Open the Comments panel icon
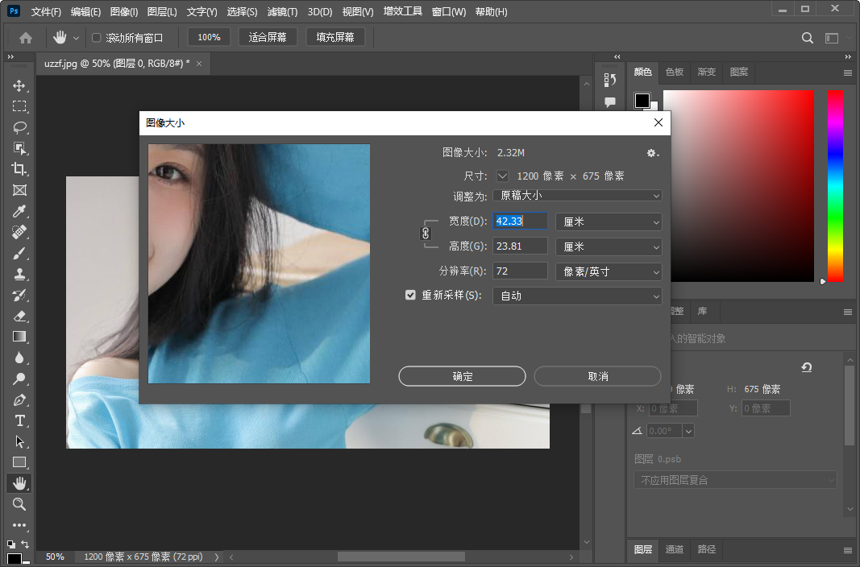The width and height of the screenshot is (860, 567). tap(610, 102)
